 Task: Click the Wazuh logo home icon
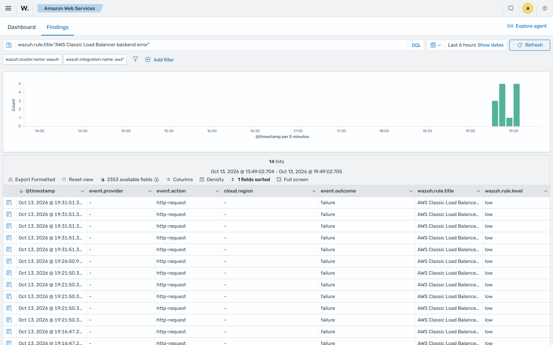point(25,8)
